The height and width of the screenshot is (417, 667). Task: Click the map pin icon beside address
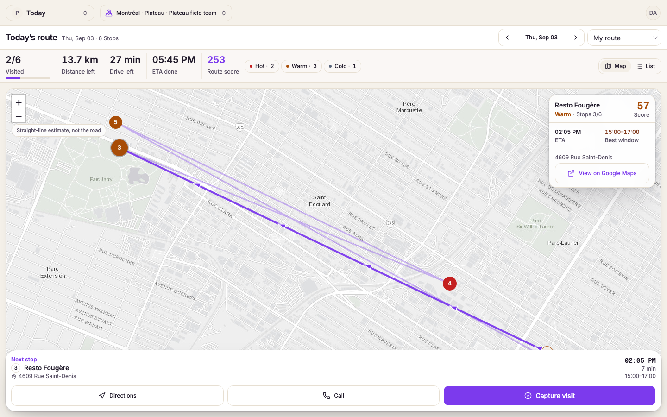pos(14,377)
